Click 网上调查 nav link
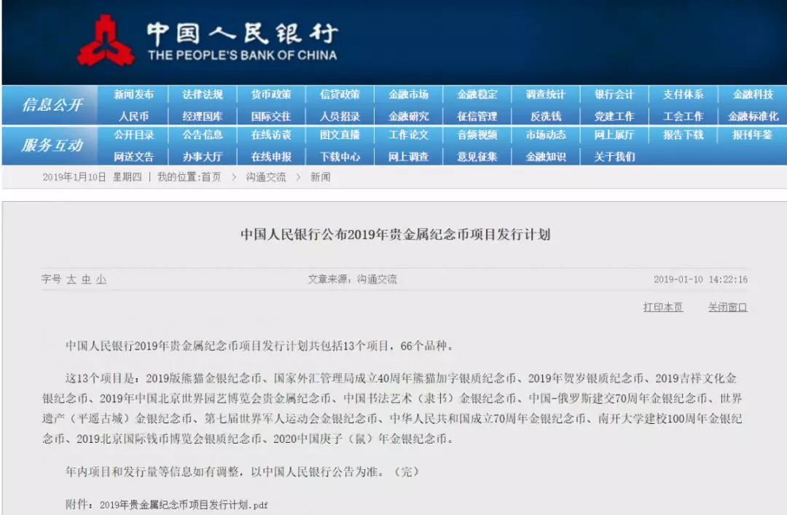The image size is (787, 515). 409,157
